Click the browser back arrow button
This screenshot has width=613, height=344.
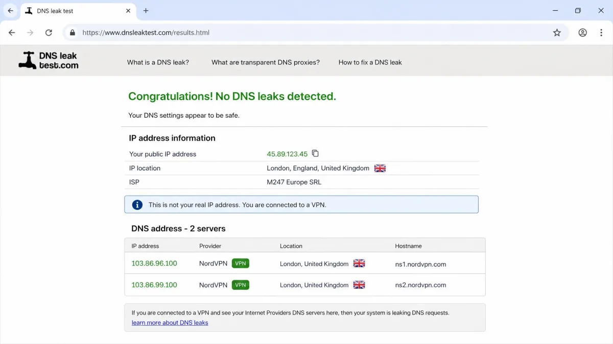[x=12, y=33]
